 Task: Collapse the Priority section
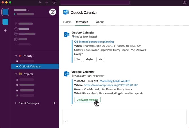point(16,56)
